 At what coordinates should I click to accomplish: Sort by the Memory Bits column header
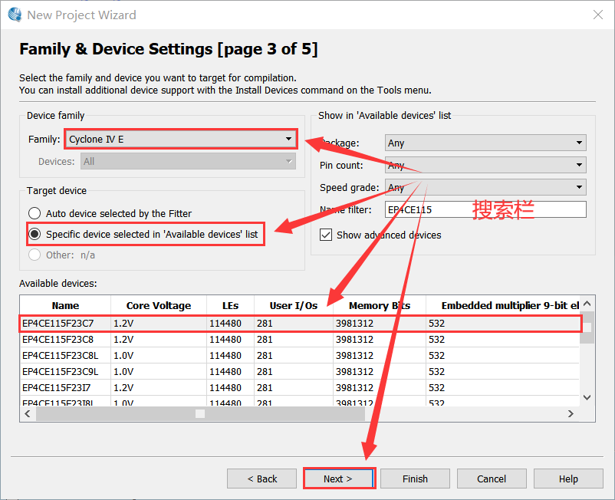click(380, 305)
